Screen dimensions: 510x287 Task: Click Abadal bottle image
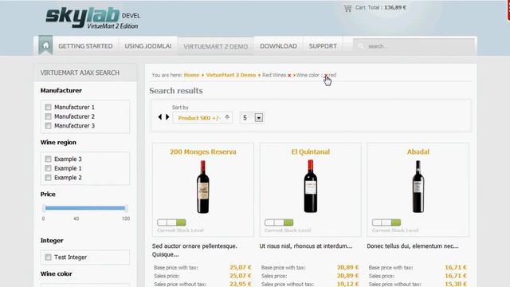[418, 187]
